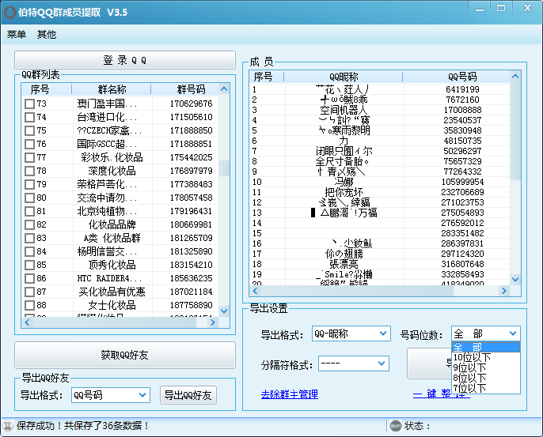Click the 群号码 column header

tap(191, 89)
